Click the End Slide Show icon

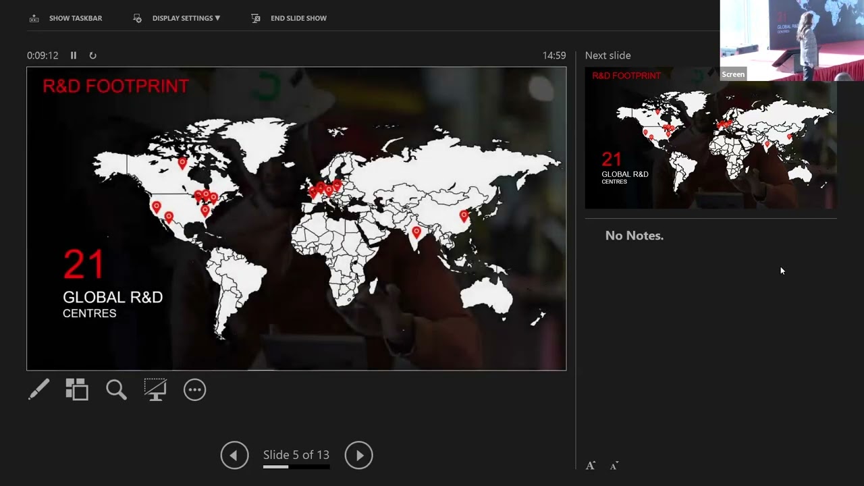[x=255, y=18]
